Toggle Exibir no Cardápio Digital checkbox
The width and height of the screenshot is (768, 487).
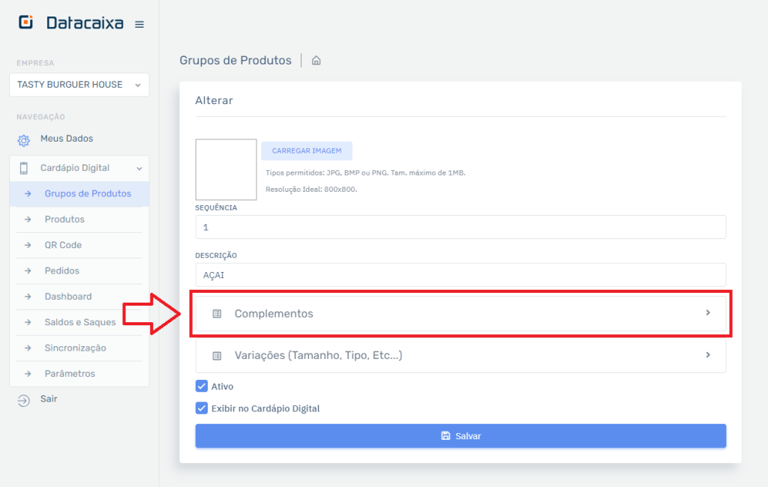coord(201,408)
